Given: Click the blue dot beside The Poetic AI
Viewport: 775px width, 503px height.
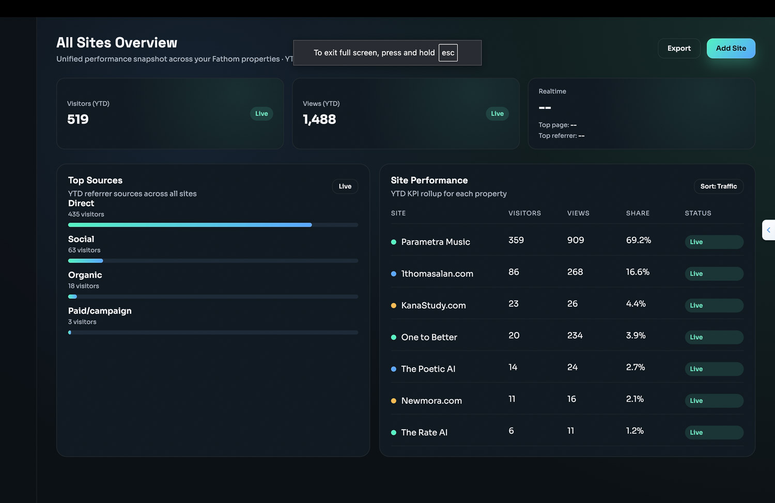Looking at the screenshot, I should coord(394,369).
